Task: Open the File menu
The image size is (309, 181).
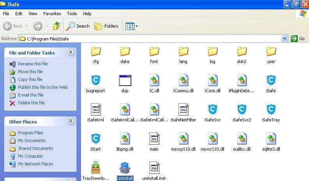Action: click(x=6, y=14)
